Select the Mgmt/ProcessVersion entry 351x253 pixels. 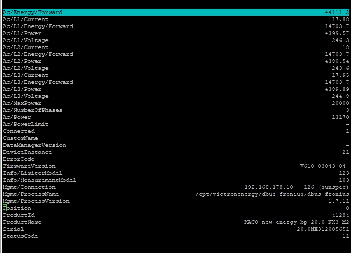176,201
